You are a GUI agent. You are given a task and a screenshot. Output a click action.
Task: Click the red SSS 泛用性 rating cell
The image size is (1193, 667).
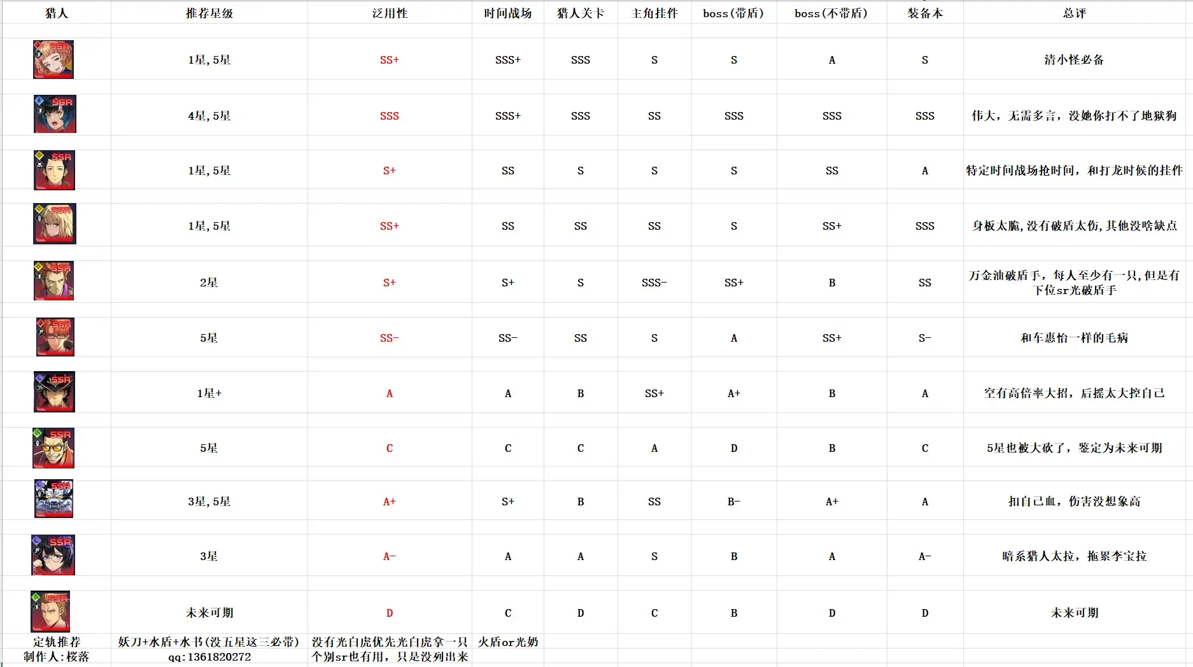pos(389,115)
